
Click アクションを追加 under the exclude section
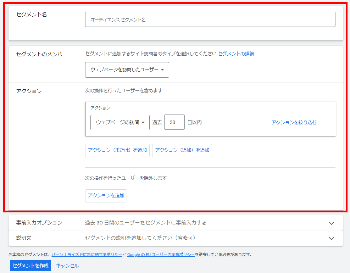coord(106,196)
